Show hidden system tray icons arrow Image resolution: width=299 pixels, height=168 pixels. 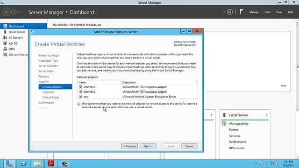pos(256,164)
